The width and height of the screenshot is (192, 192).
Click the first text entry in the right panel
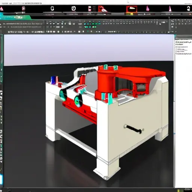pos(183,42)
